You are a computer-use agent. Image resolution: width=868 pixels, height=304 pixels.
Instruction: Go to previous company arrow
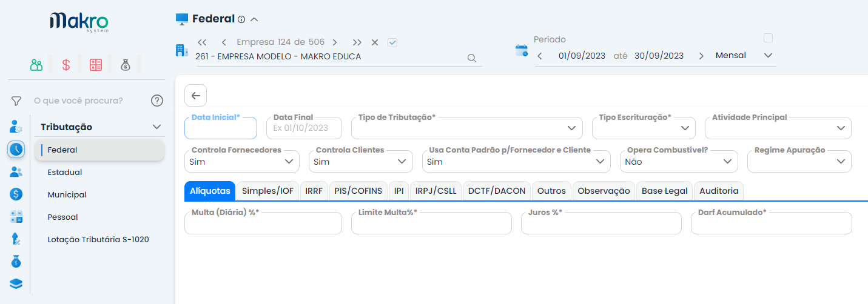pyautogui.click(x=224, y=42)
